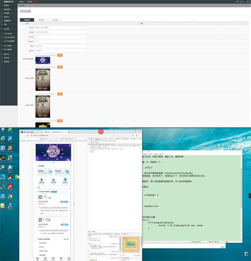The height and width of the screenshot is (261, 251).
Task: Bookmark the page with the star icon
Action: coord(133,136)
